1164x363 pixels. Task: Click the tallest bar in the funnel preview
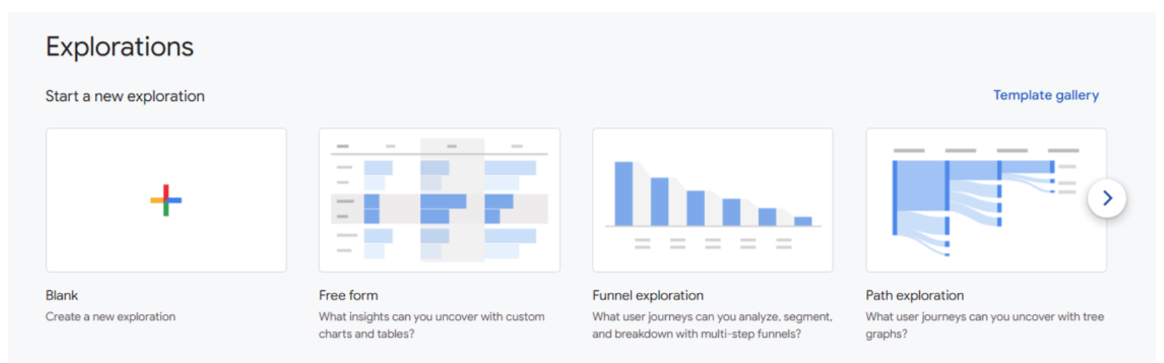click(624, 193)
